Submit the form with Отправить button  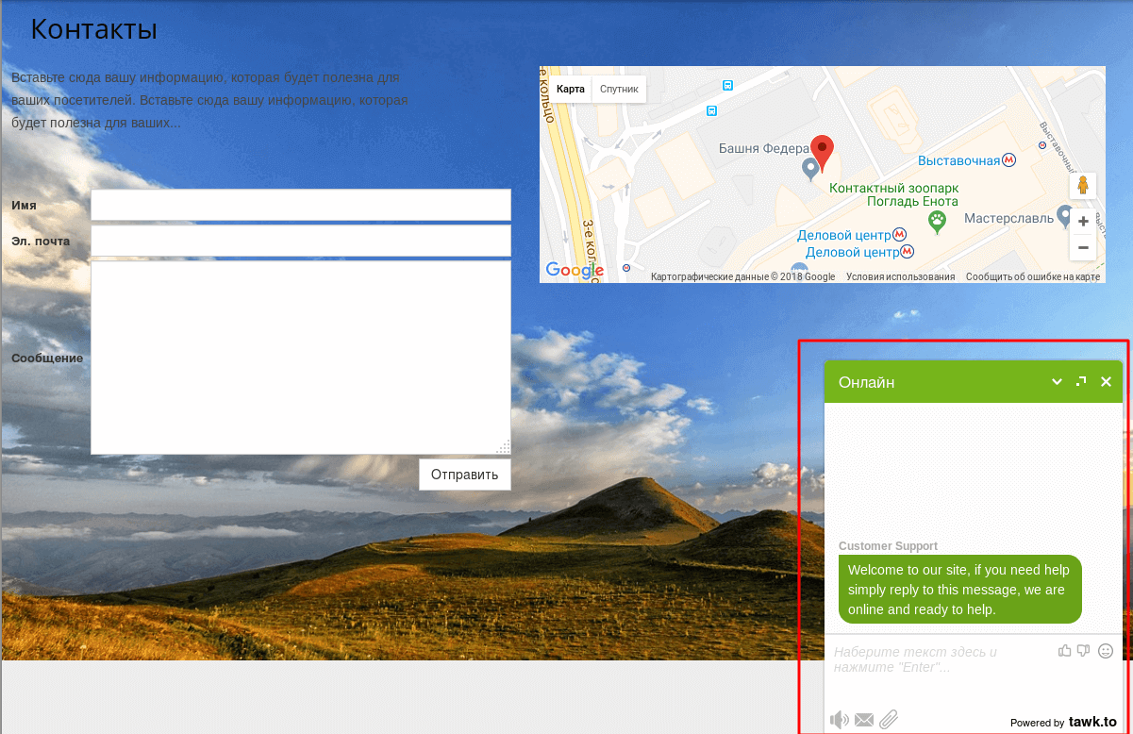pyautogui.click(x=465, y=475)
